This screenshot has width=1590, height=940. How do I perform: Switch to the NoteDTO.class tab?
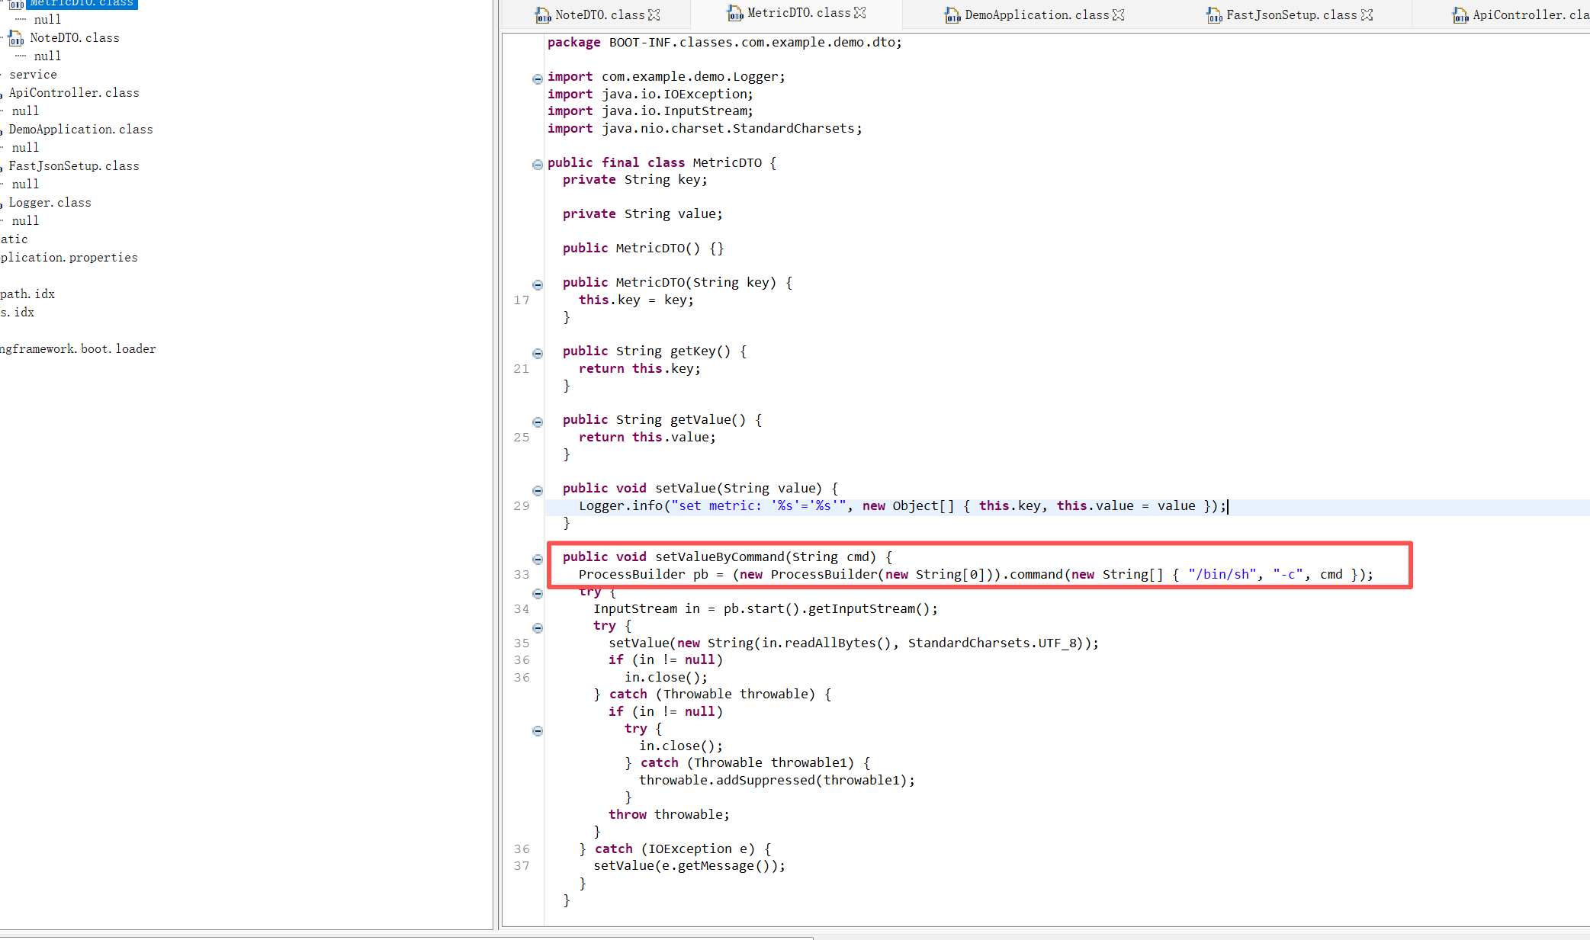click(599, 14)
